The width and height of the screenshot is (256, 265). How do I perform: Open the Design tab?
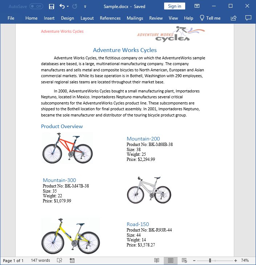pyautogui.click(x=68, y=18)
